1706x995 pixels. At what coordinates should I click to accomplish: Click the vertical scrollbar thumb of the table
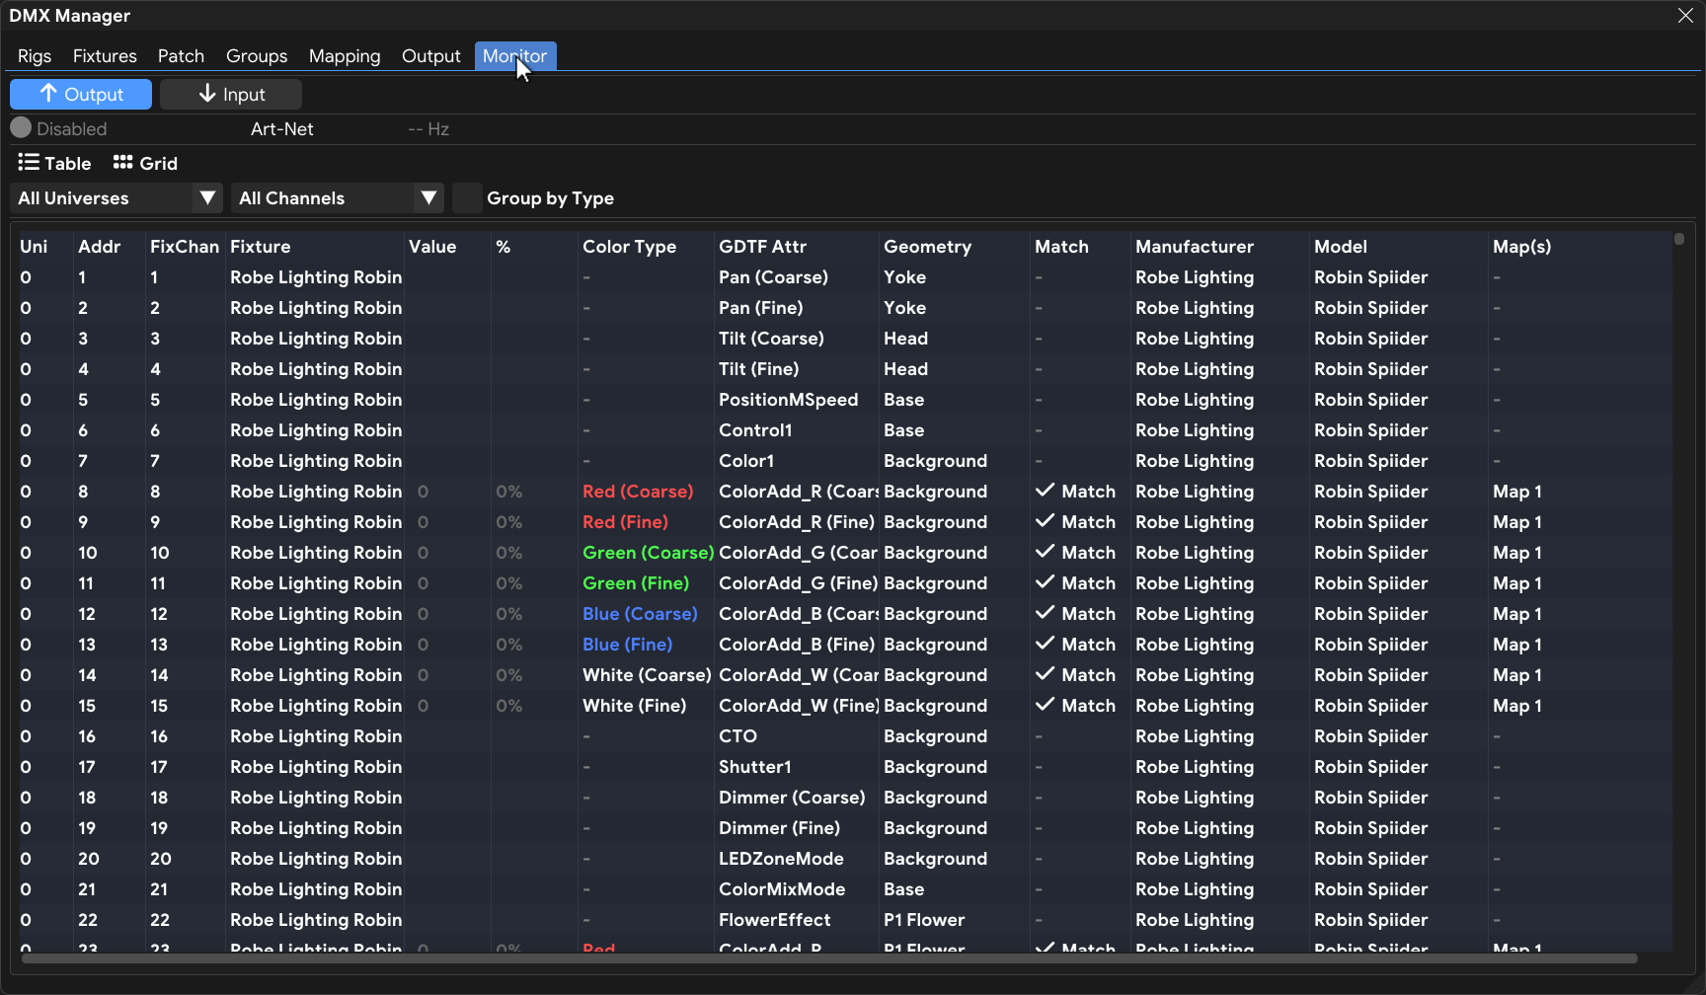click(x=1679, y=239)
